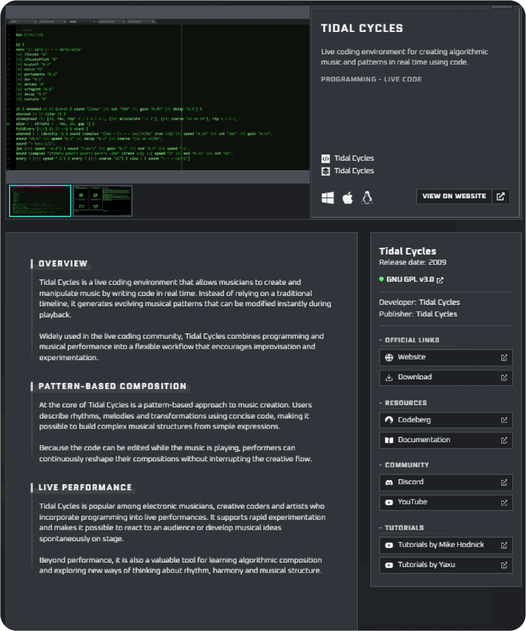Click the GNU GPL v3.0 license link
The width and height of the screenshot is (526, 631).
410,279
